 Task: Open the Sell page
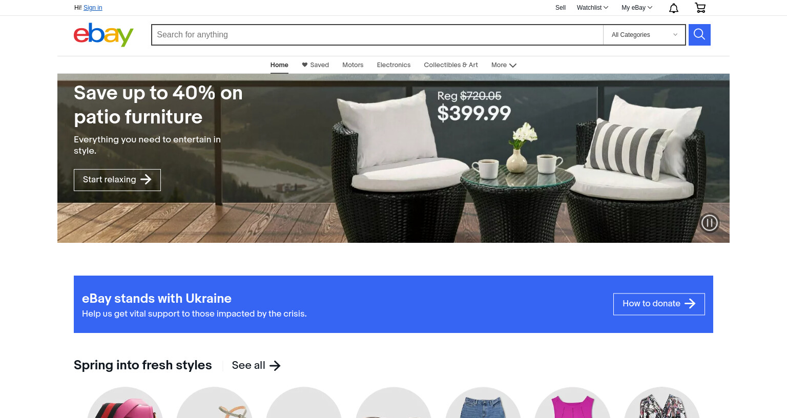tap(561, 8)
